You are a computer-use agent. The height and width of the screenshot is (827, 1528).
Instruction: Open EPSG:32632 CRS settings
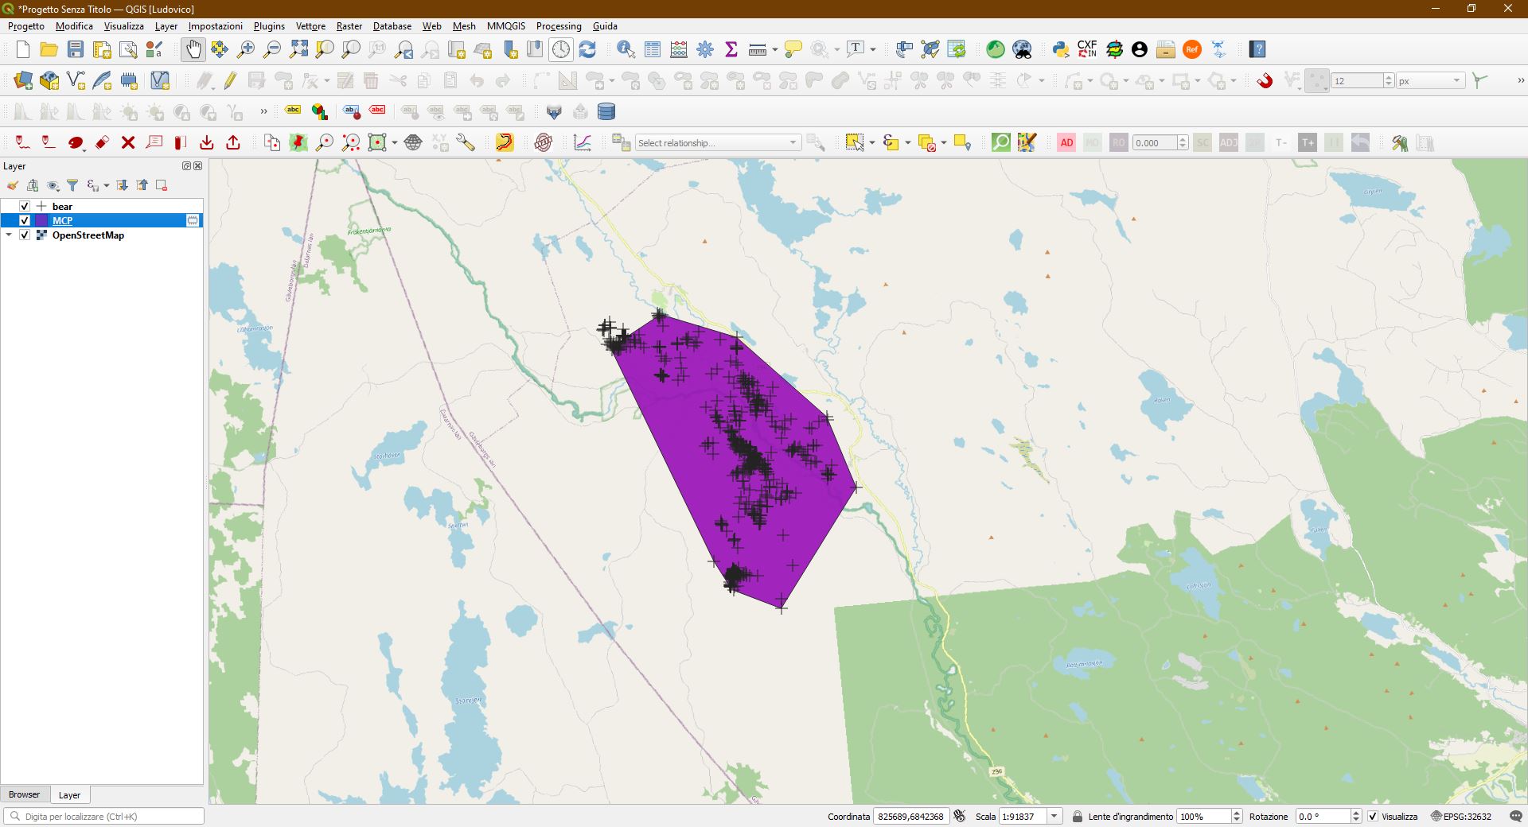(x=1460, y=816)
